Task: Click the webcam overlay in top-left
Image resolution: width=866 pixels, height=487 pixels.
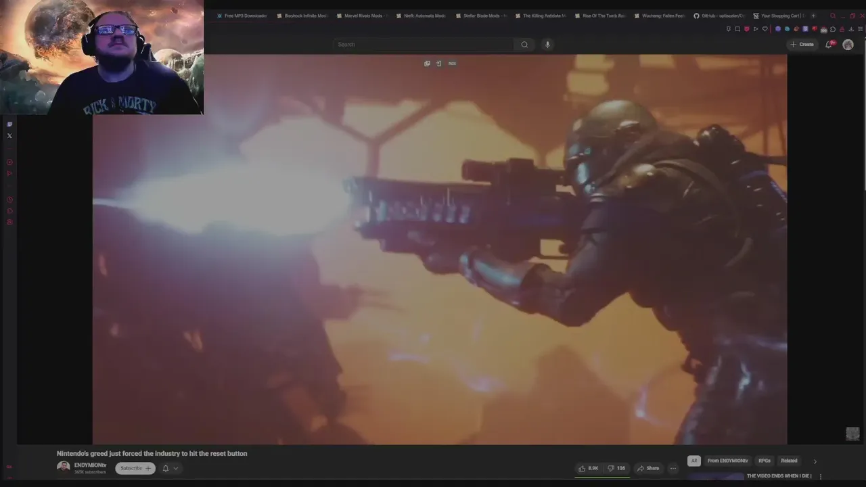Action: pyautogui.click(x=101, y=57)
